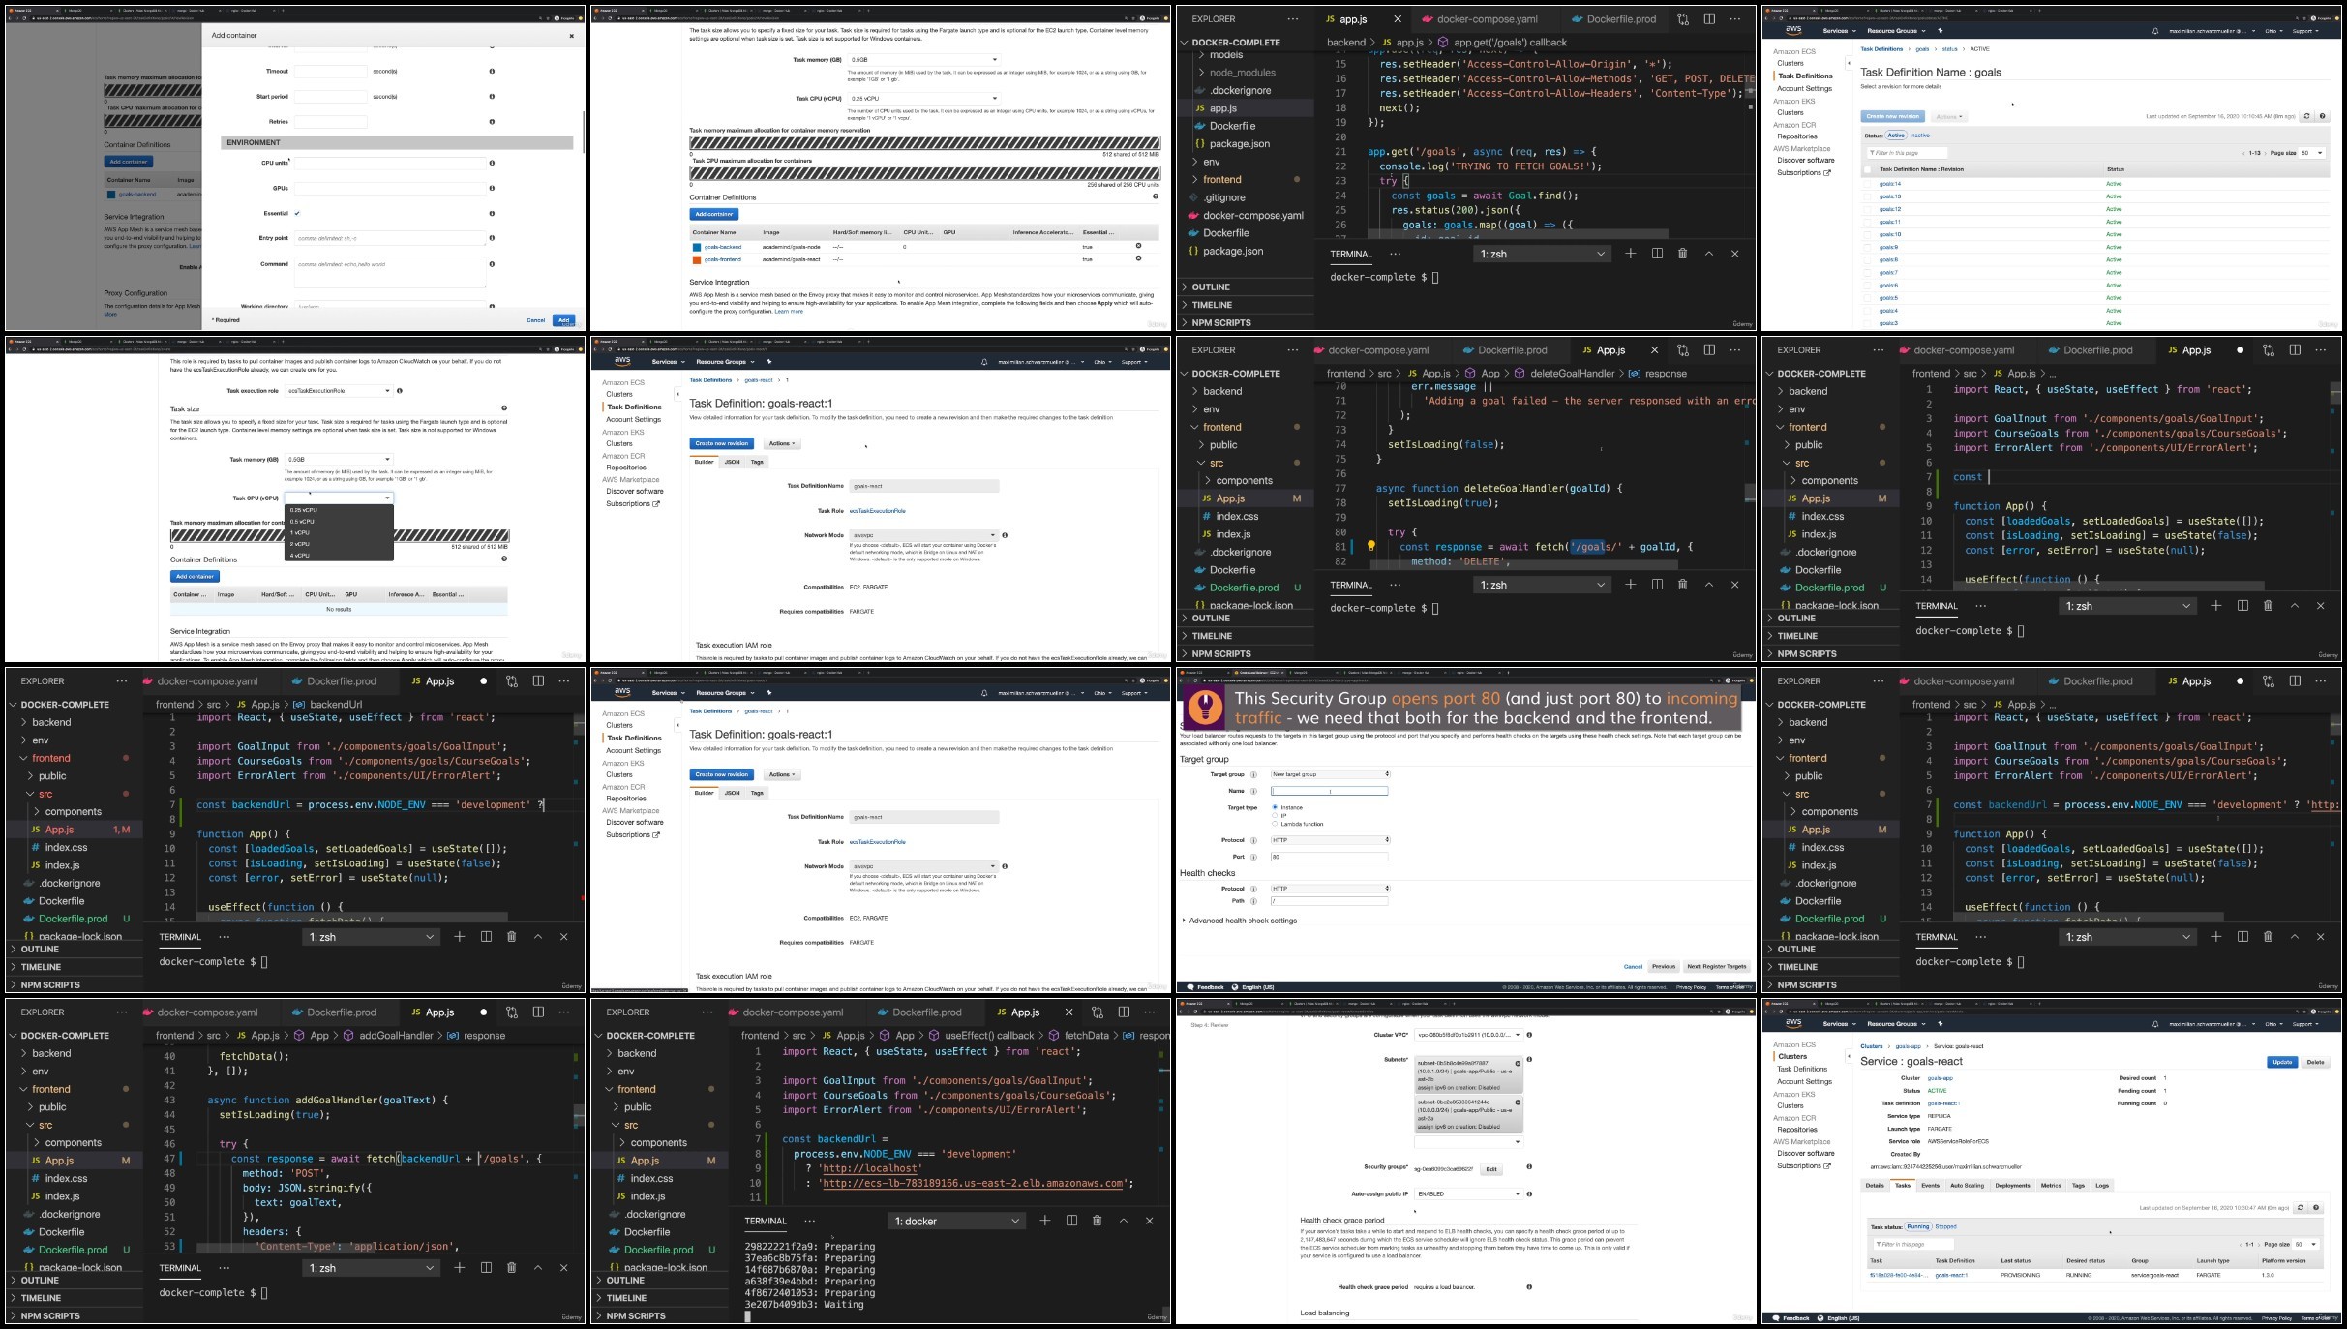Open help icon beside refresh on Service goals-react
Image resolution: width=2347 pixels, height=1329 pixels.
(2316, 1208)
